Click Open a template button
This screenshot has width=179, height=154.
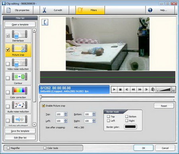(20, 25)
